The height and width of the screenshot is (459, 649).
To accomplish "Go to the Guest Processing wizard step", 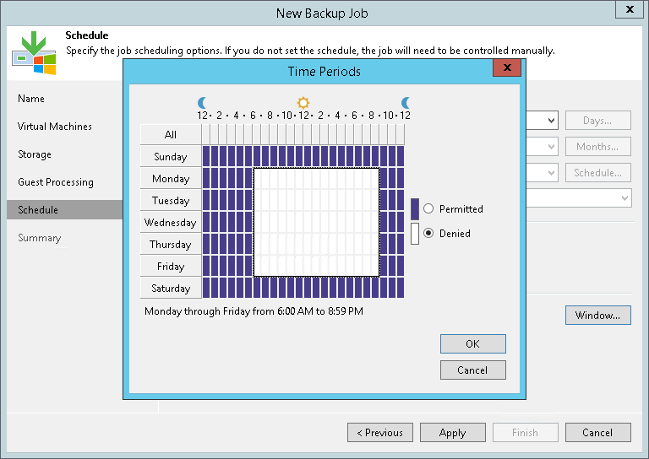I will coord(56,181).
